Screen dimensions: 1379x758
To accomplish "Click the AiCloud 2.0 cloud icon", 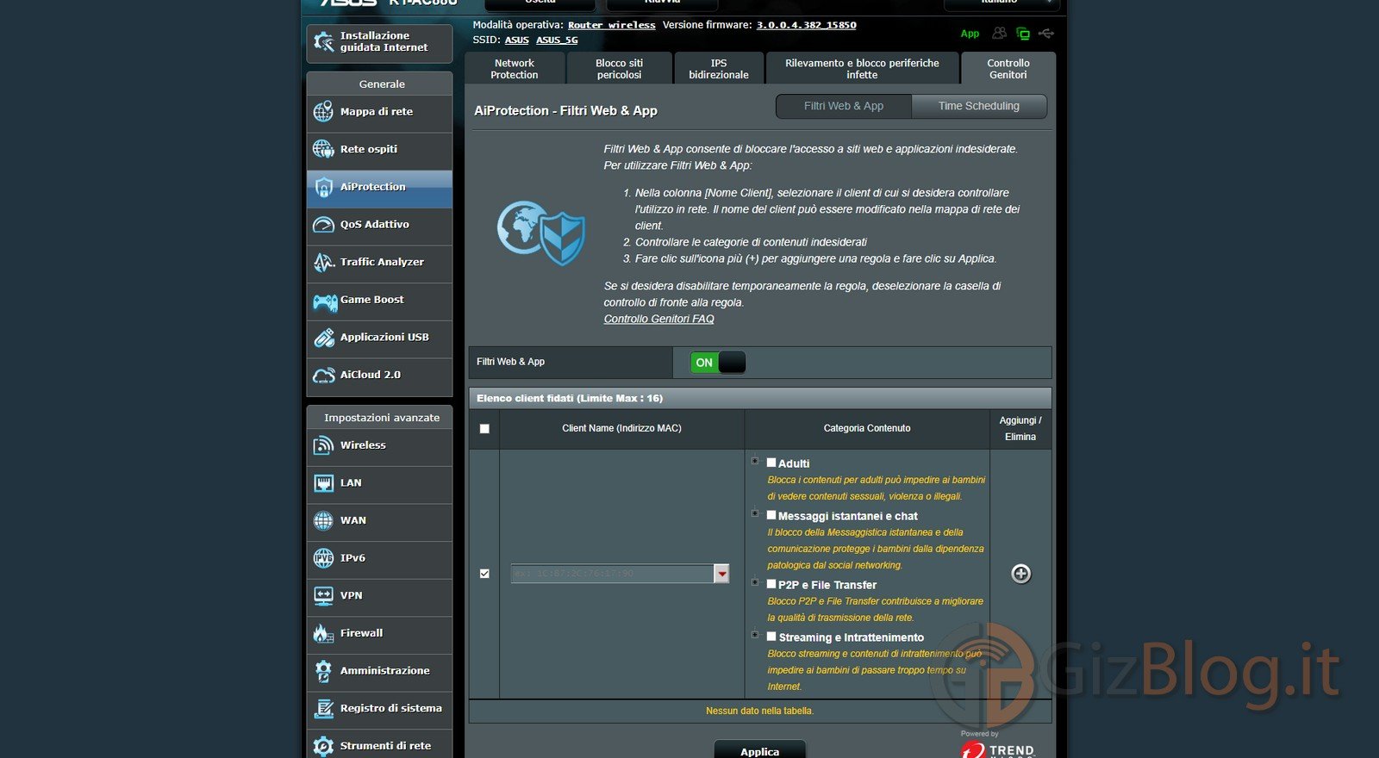I will point(323,376).
